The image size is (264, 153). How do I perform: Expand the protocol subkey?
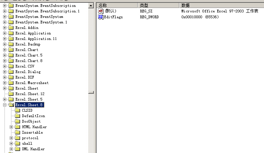(x=11, y=138)
